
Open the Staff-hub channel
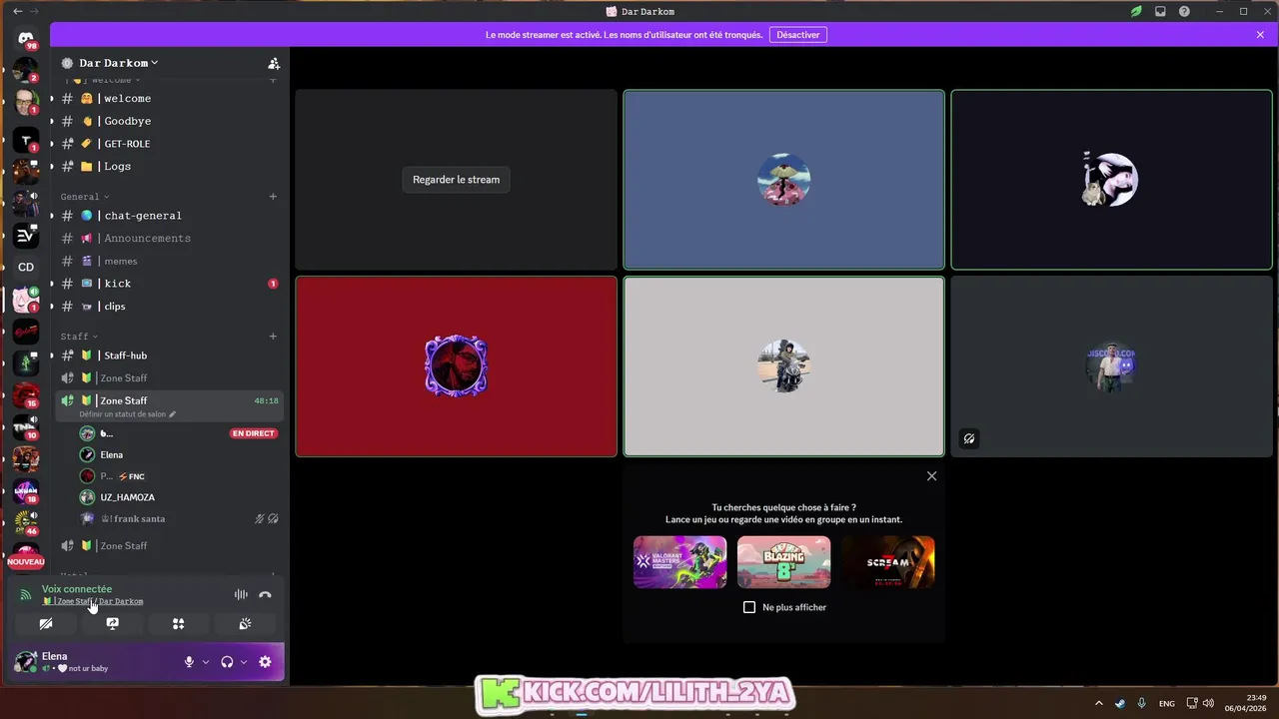(169, 356)
